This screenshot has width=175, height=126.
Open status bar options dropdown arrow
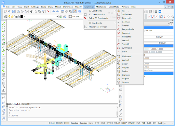(165, 123)
